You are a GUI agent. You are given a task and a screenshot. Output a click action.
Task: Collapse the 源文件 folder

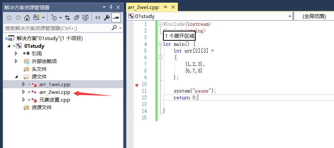(x=16, y=77)
